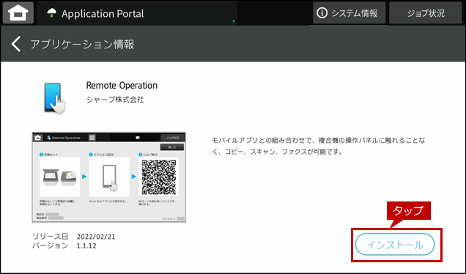Click the small teal triangle under header

click(x=234, y=21)
